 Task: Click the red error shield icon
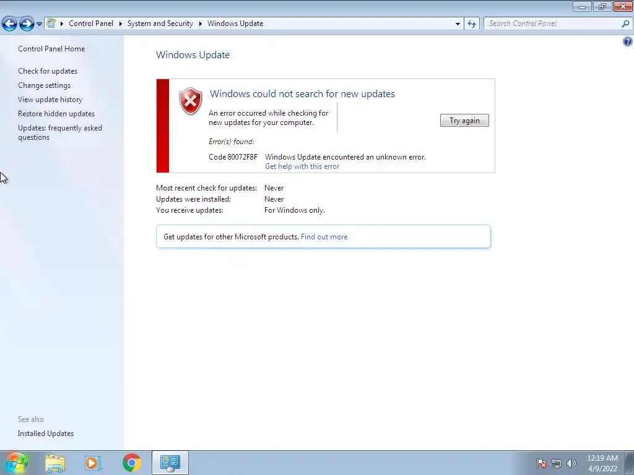point(191,101)
